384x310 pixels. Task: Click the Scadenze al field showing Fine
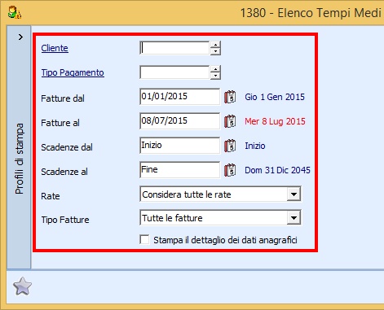click(180, 170)
